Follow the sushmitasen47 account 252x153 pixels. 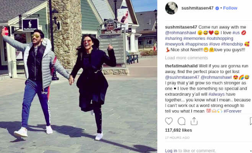(x=230, y=8)
